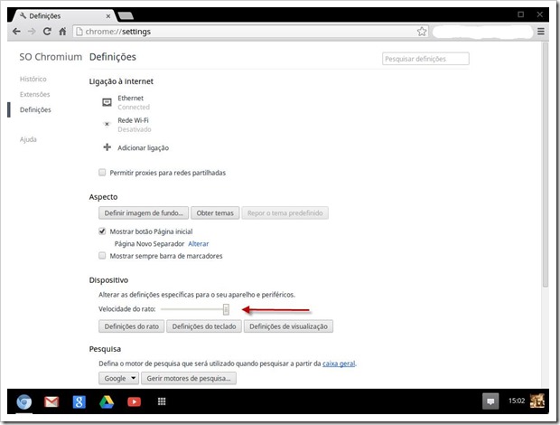Open Definições de visualização
The width and height of the screenshot is (560, 425).
click(288, 326)
